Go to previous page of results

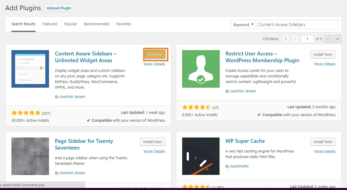click(x=295, y=39)
